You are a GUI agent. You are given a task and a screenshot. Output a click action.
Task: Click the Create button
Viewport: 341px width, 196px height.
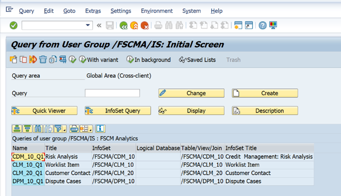265,93
